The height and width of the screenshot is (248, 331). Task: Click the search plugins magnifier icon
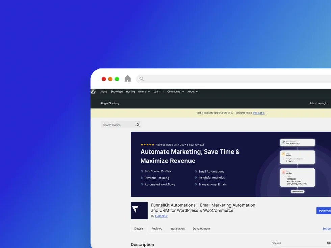click(x=138, y=125)
